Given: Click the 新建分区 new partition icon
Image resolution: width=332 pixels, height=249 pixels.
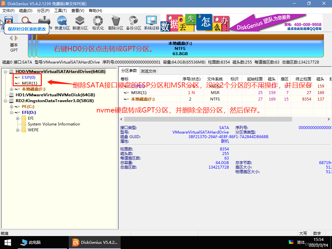Looking at the screenshot, I should point(80,23).
